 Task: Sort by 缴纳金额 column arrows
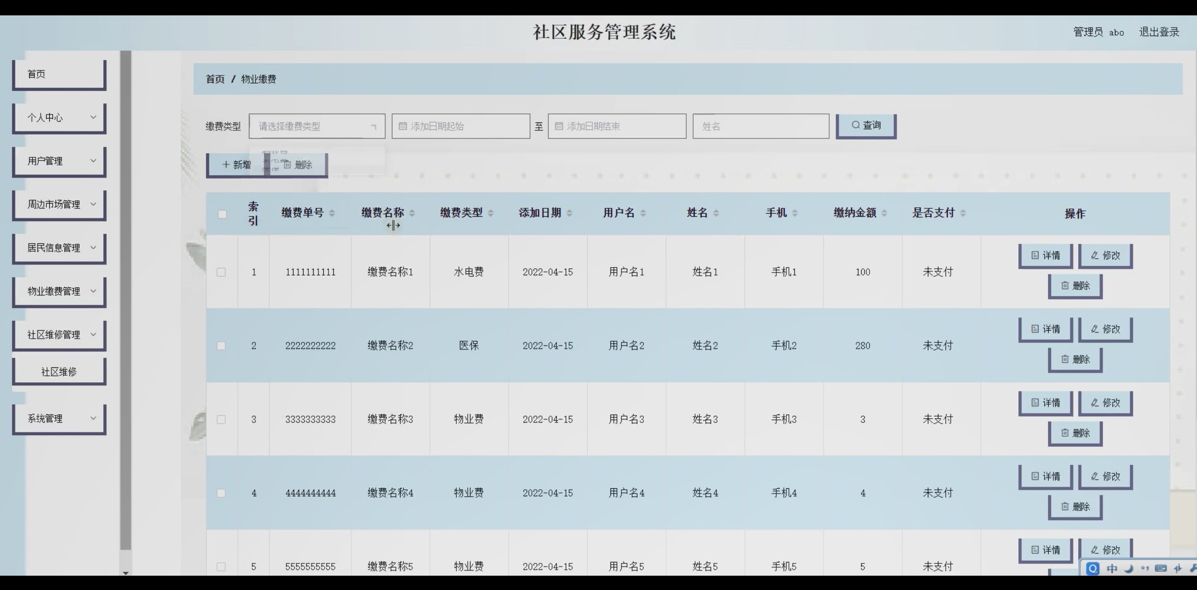pos(884,213)
